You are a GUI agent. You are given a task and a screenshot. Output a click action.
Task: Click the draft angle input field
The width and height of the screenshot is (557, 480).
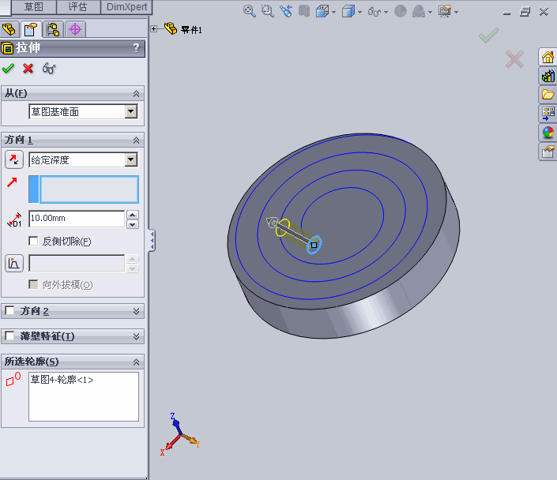tap(77, 263)
